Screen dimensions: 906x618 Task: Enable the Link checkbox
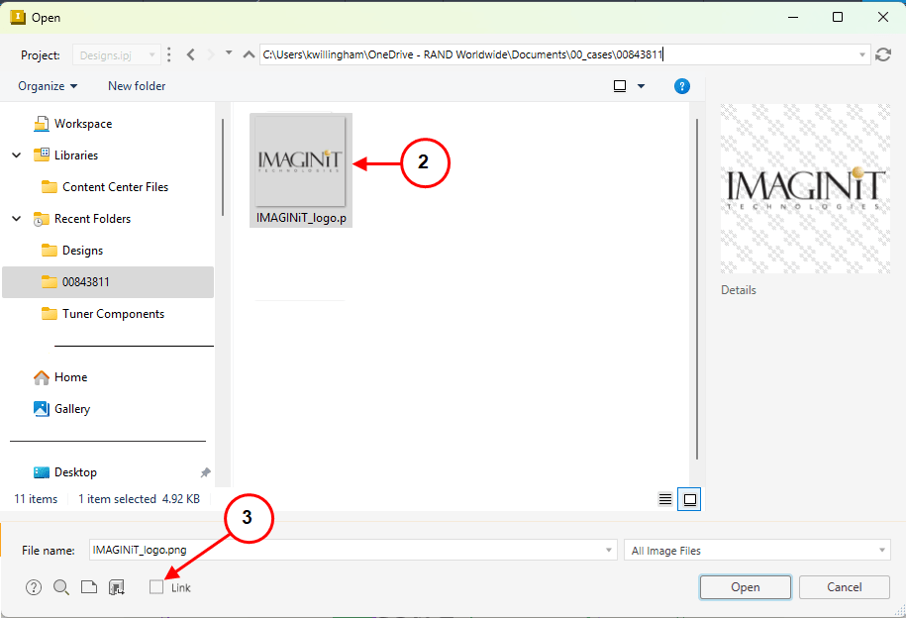pos(156,587)
